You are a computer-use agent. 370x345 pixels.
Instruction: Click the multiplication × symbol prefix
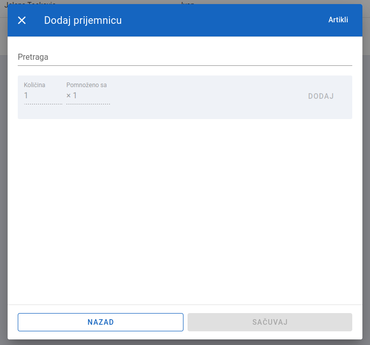coord(68,96)
